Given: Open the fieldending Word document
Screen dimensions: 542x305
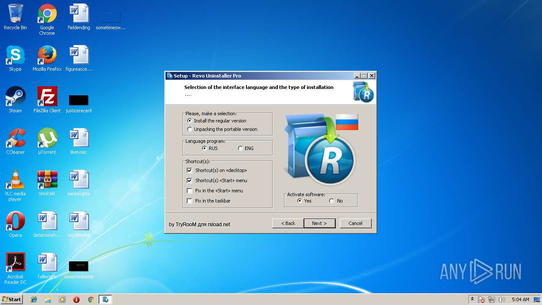Looking at the screenshot, I should pyautogui.click(x=79, y=17).
